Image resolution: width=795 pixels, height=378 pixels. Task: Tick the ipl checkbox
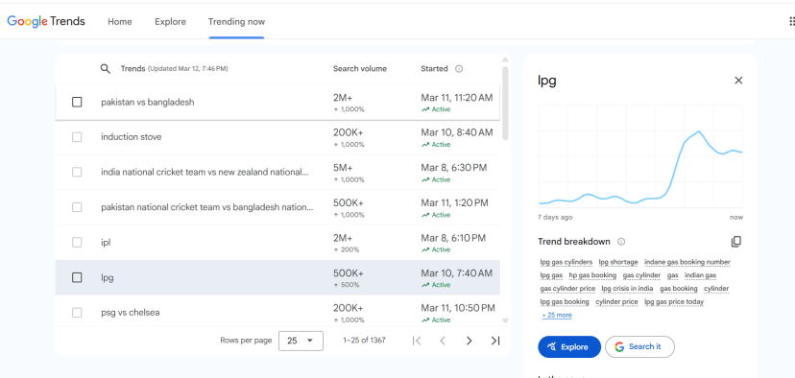coord(77,242)
